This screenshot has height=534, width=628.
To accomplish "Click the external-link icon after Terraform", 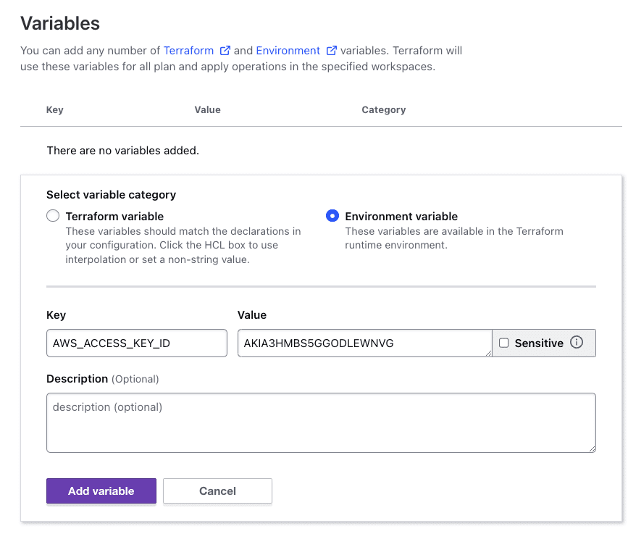I will pyautogui.click(x=225, y=51).
